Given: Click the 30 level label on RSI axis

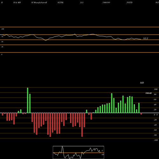Looking at the screenshot, I should click(2, 47).
